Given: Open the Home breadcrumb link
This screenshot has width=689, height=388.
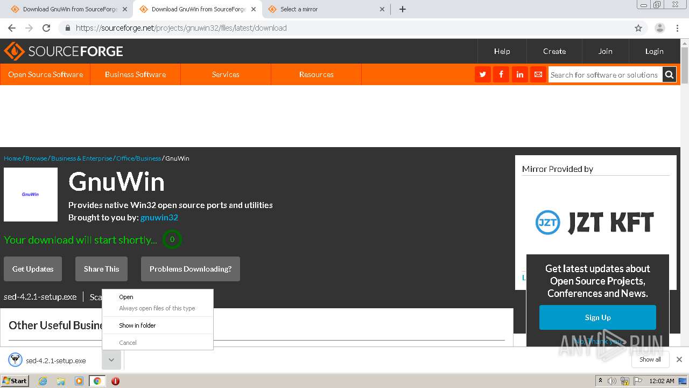Looking at the screenshot, I should pyautogui.click(x=12, y=158).
